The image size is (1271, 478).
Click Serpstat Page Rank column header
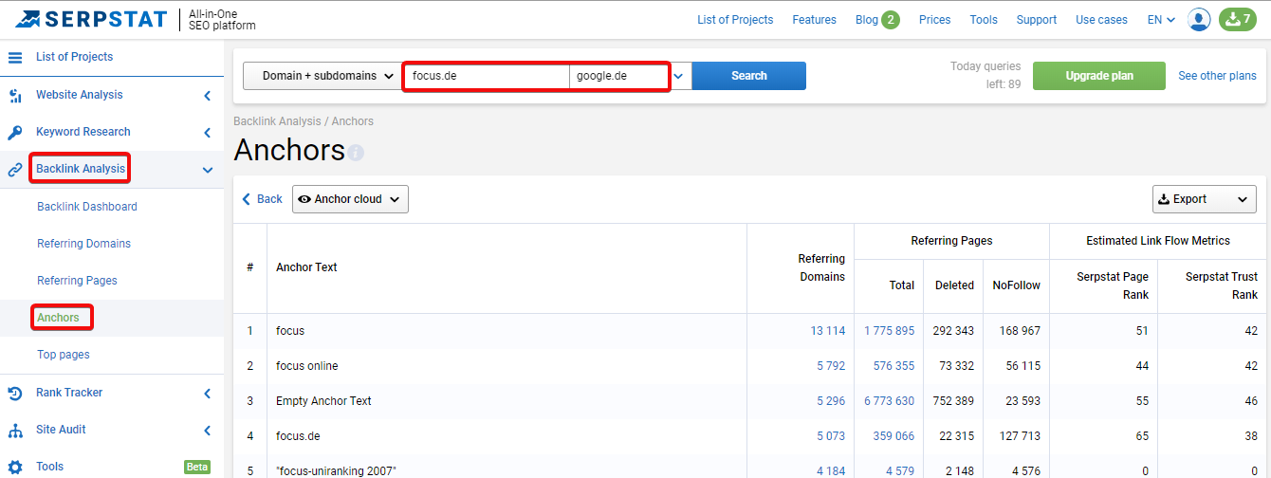(1113, 285)
